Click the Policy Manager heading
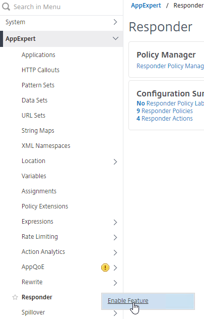The image size is (204, 319). pos(166,55)
